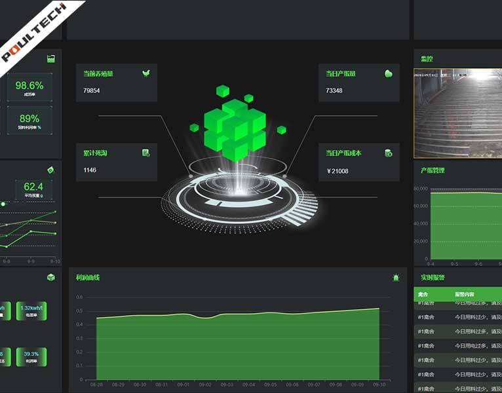Click the 09-01 date label on profit chart
Screen dimensions: 502x393
tap(183, 384)
